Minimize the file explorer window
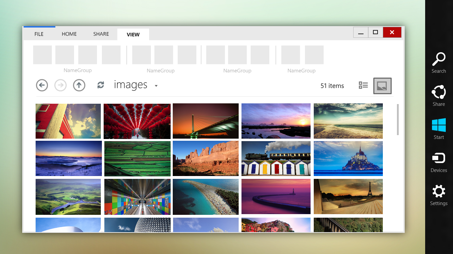This screenshot has width=453, height=254. point(361,32)
